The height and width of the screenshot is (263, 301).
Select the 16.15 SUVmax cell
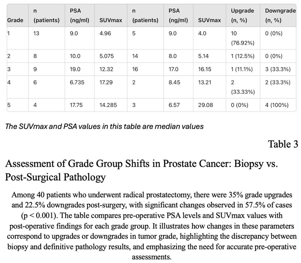pos(205,69)
